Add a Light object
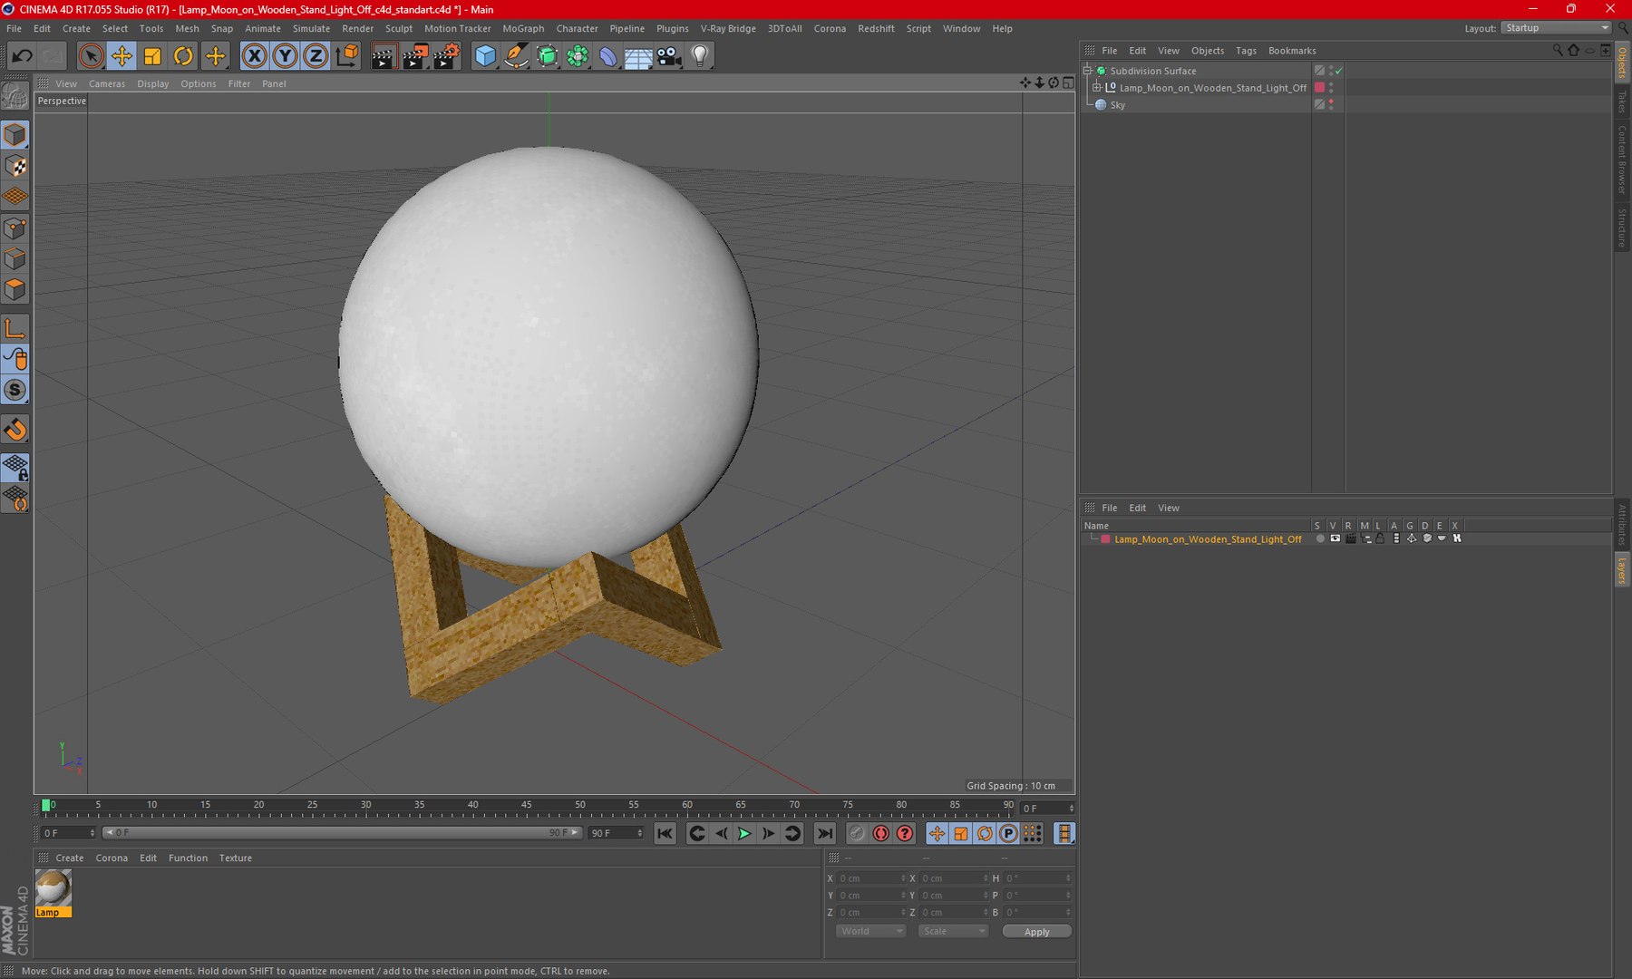 tap(700, 56)
